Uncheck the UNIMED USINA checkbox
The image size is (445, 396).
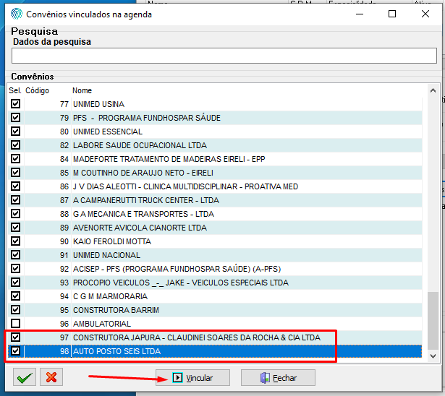[16, 104]
